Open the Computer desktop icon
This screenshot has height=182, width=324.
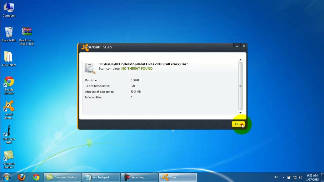pos(9,10)
